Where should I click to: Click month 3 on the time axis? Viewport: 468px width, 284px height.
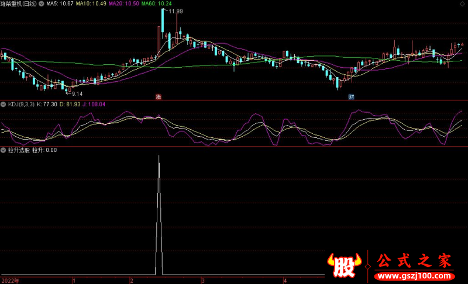pyautogui.click(x=202, y=280)
